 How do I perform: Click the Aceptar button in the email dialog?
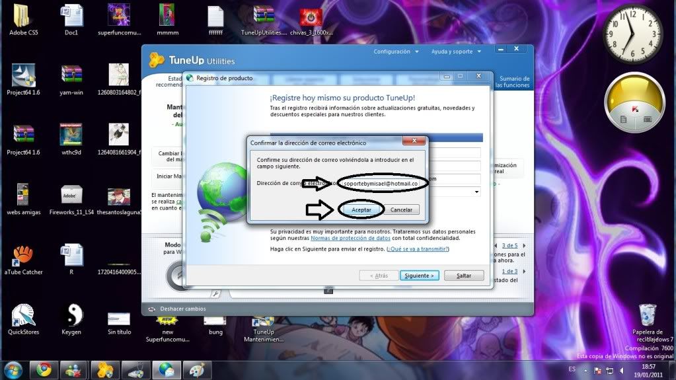(x=361, y=209)
